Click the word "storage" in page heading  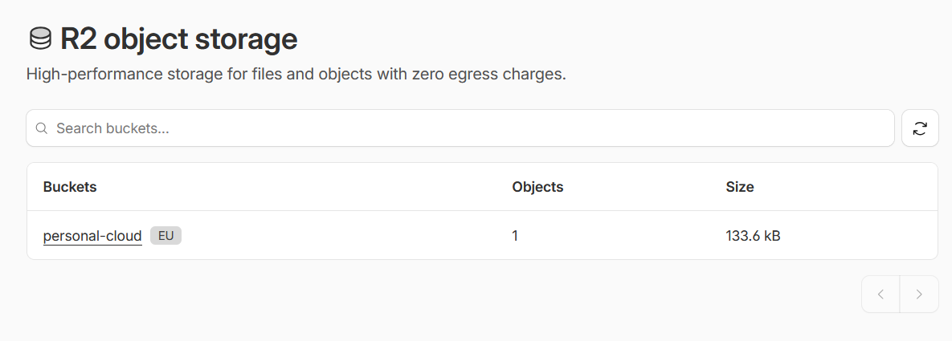(247, 39)
